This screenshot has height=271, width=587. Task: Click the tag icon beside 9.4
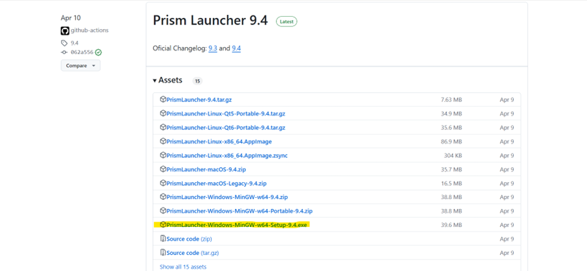(64, 43)
